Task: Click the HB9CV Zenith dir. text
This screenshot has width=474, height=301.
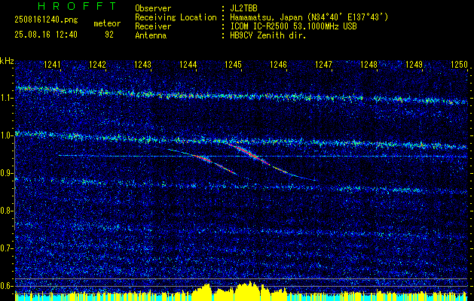Action: click(x=268, y=35)
